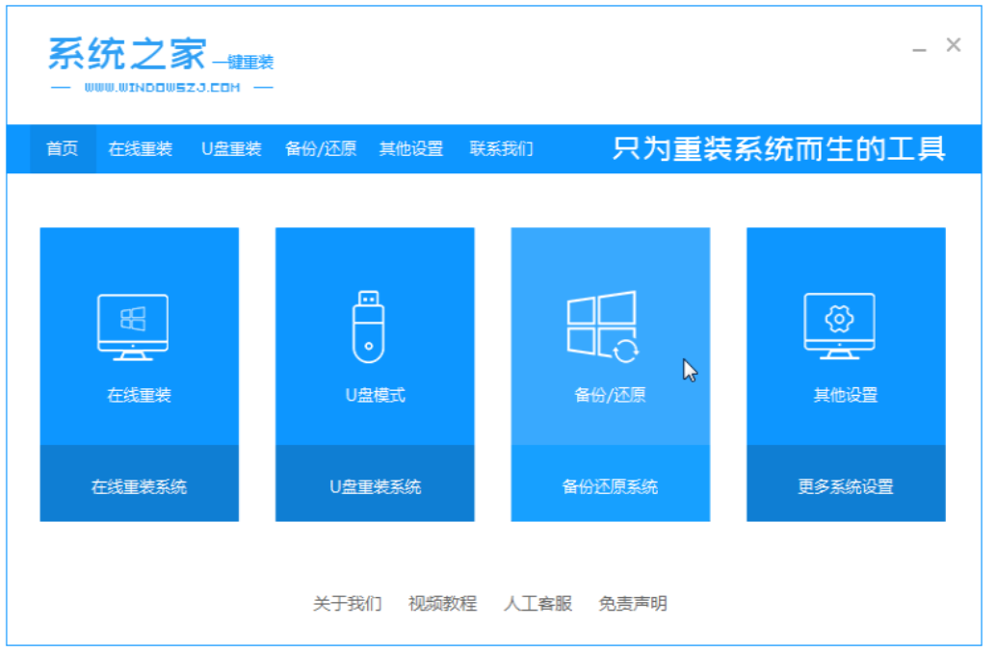Click the 备份/还原 Windows refresh icon
995x653 pixels.
click(x=603, y=326)
